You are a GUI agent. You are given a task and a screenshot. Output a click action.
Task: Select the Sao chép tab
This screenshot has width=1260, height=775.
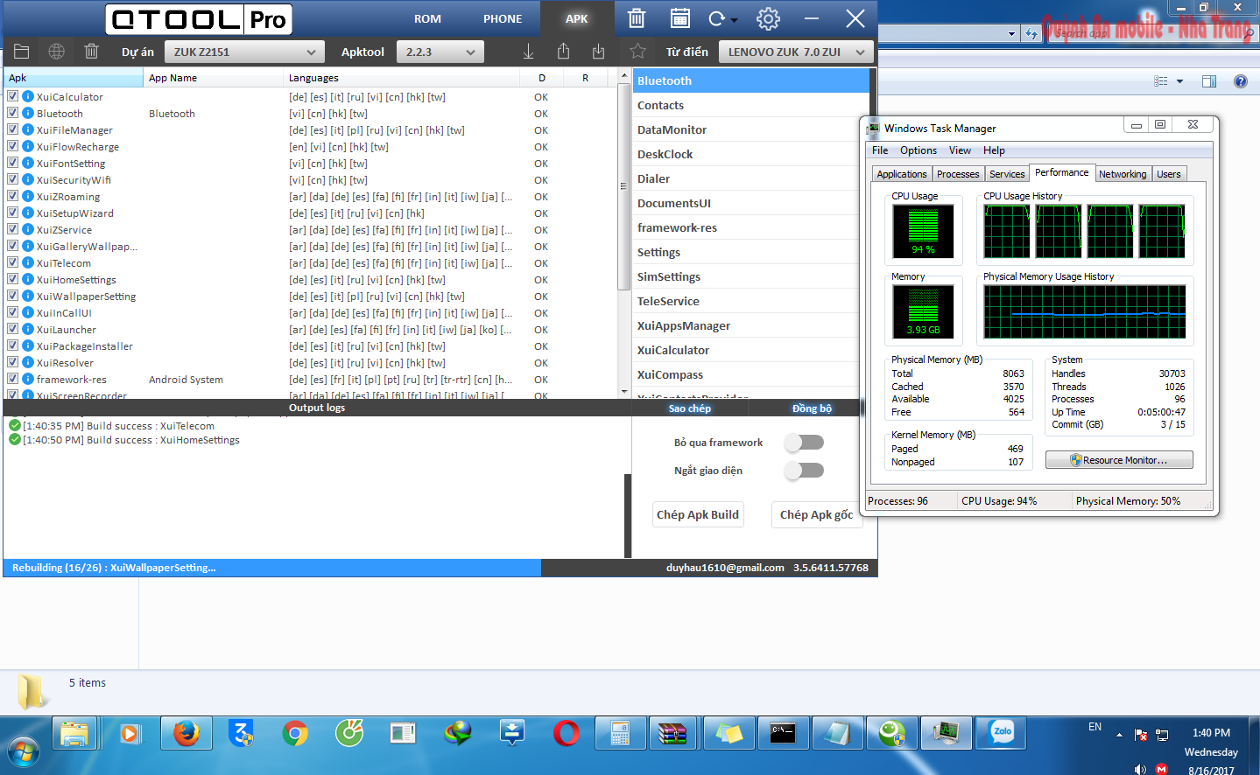pos(690,408)
